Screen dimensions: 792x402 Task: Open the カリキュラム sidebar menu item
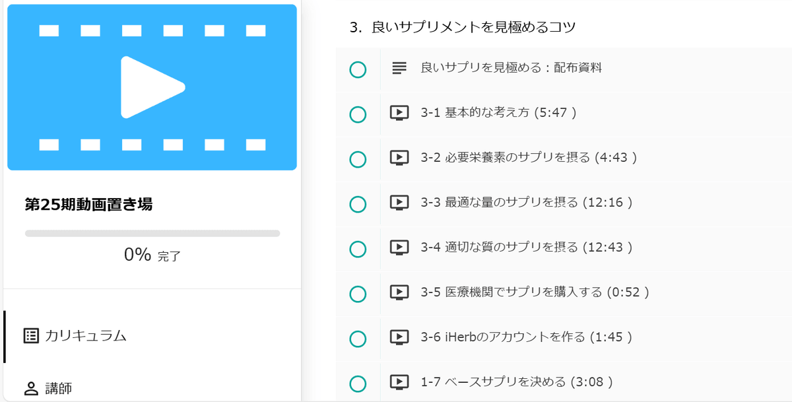85,336
